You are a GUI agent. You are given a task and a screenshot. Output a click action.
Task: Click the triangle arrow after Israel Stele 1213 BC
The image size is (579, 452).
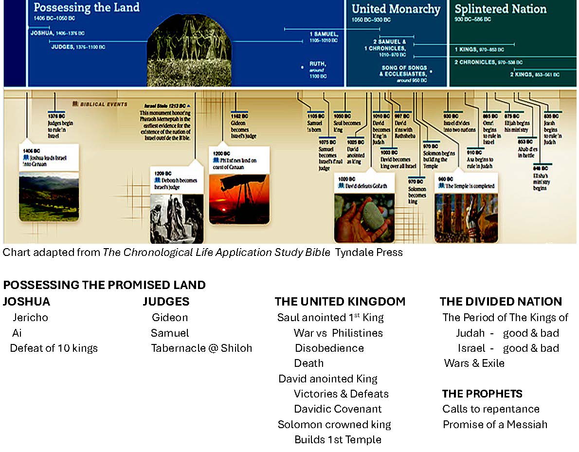click(x=189, y=106)
